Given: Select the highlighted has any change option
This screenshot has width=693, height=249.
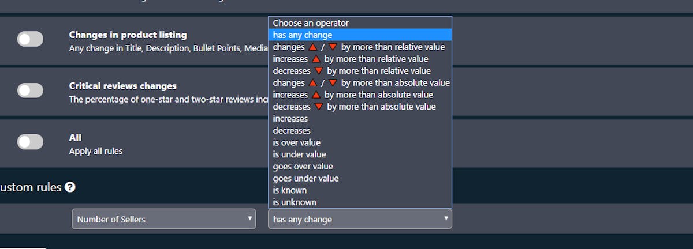Looking at the screenshot, I should point(360,35).
